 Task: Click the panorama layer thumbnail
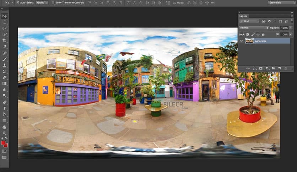point(249,41)
